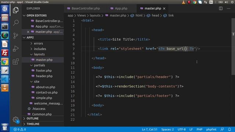The width and height of the screenshot is (235, 132).
Task: Switch to the App.php tab
Action: 122,8
